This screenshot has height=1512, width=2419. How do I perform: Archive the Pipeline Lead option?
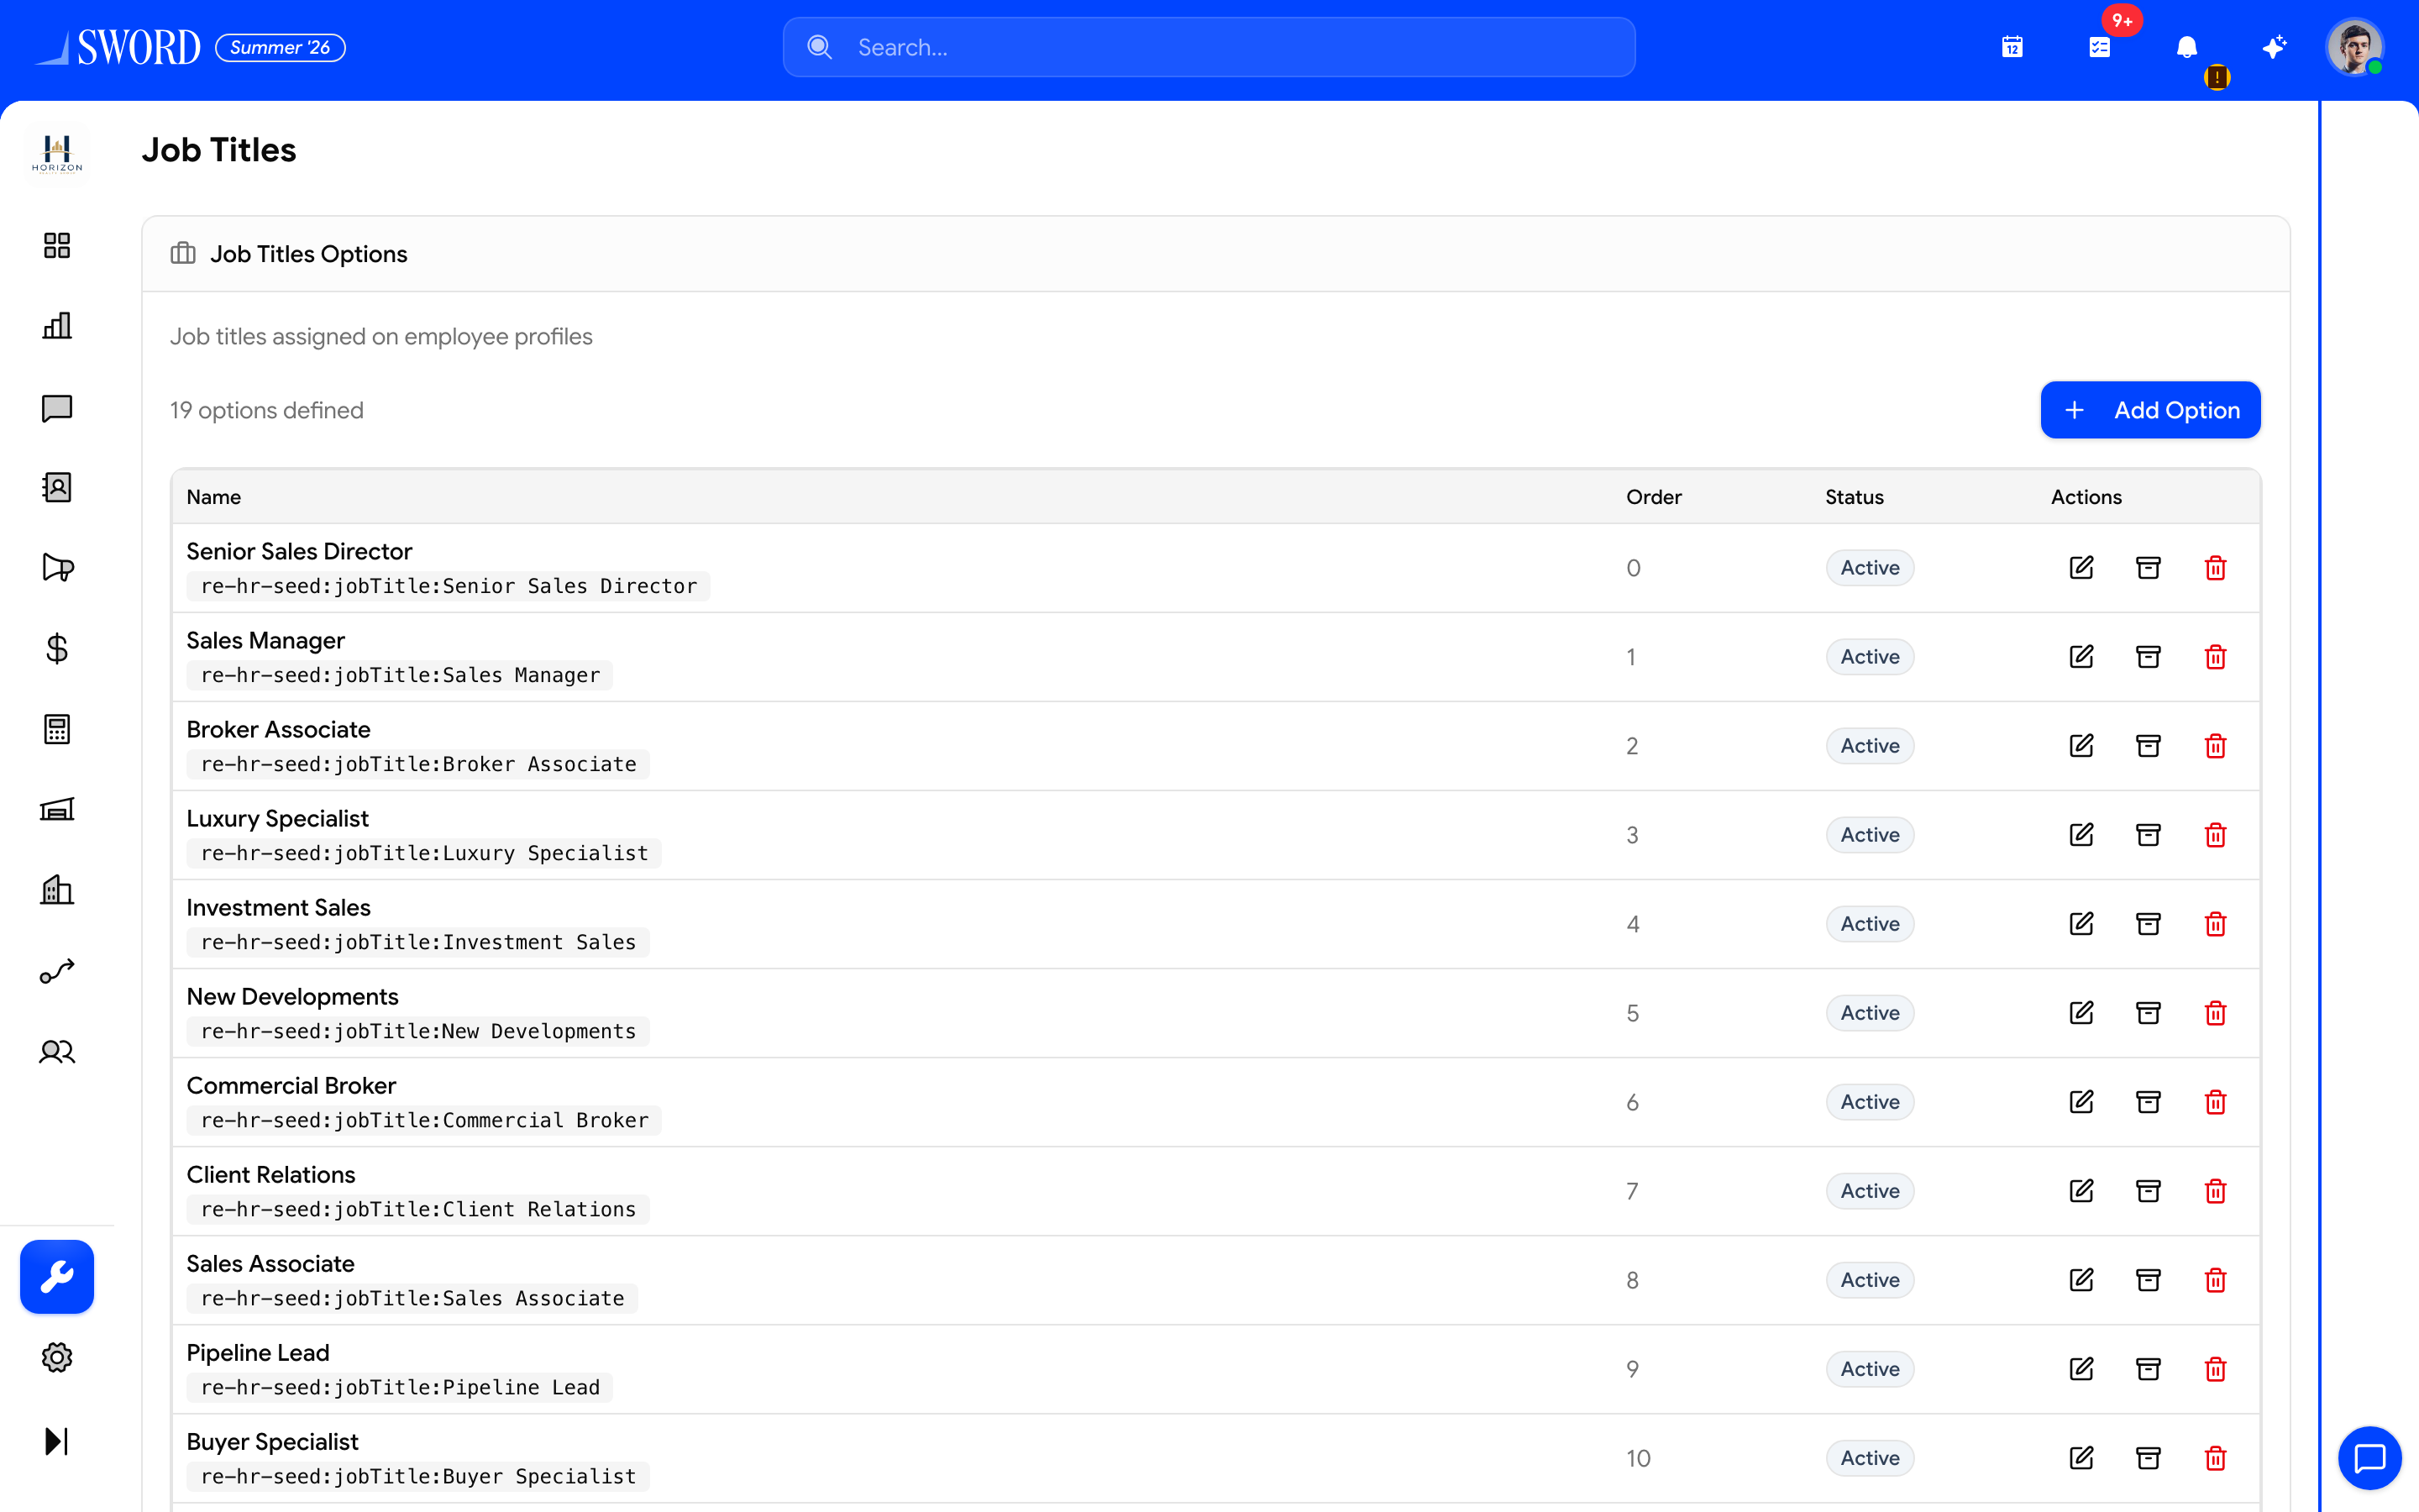pos(2148,1369)
